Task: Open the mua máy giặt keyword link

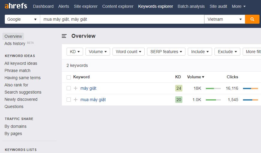Action: pyautogui.click(x=93, y=100)
